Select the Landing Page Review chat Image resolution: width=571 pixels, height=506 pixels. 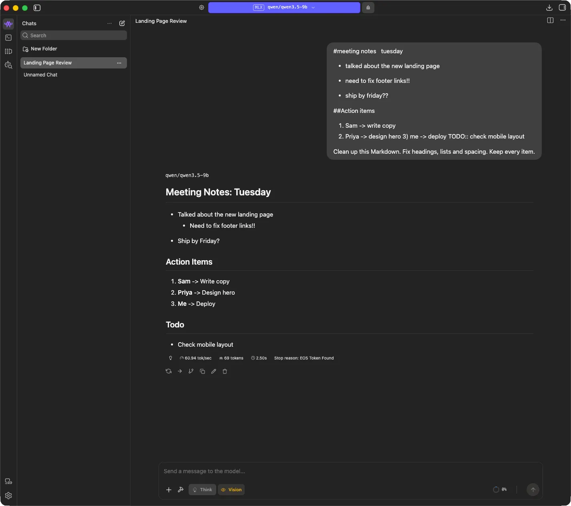74,63
